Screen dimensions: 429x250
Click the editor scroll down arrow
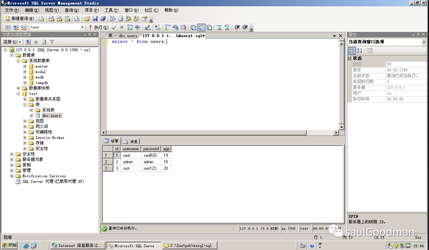pos(342,127)
